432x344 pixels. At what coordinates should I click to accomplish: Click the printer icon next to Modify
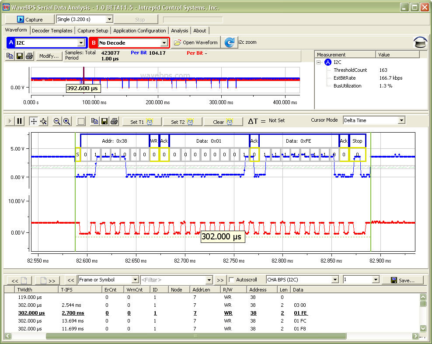click(29, 56)
